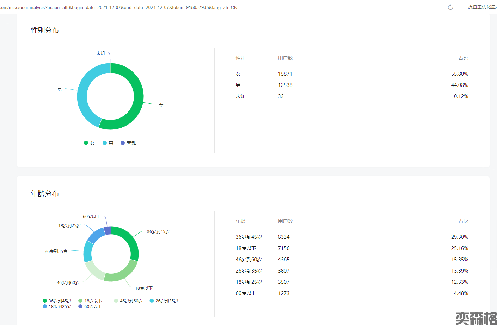
Task: Click the URL address bar
Action: [x=211, y=7]
